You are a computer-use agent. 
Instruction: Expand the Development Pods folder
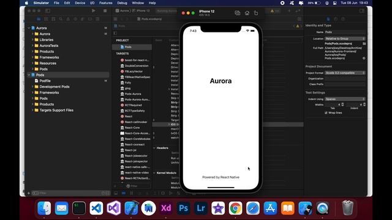[32, 87]
